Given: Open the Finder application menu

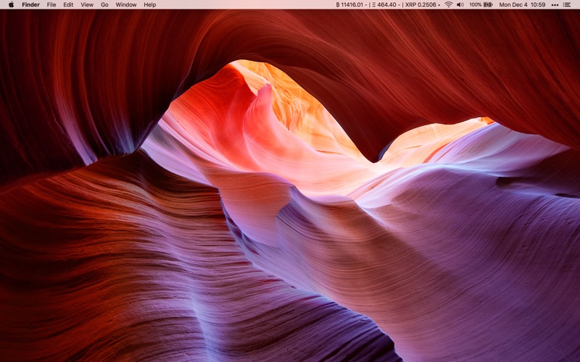Looking at the screenshot, I should tap(30, 5).
